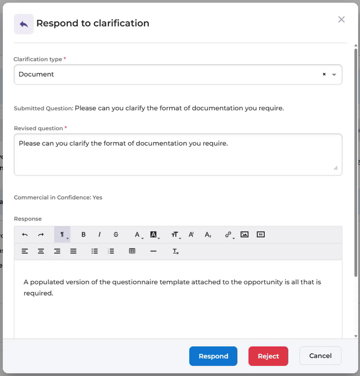Apply superscript formatting
This screenshot has height=376, width=360.
point(191,234)
